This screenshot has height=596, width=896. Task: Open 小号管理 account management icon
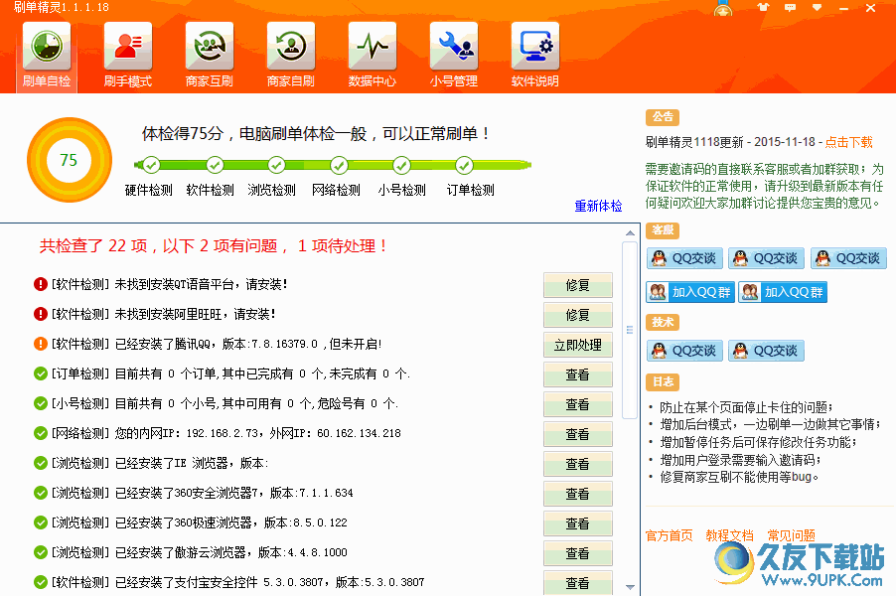click(x=454, y=47)
